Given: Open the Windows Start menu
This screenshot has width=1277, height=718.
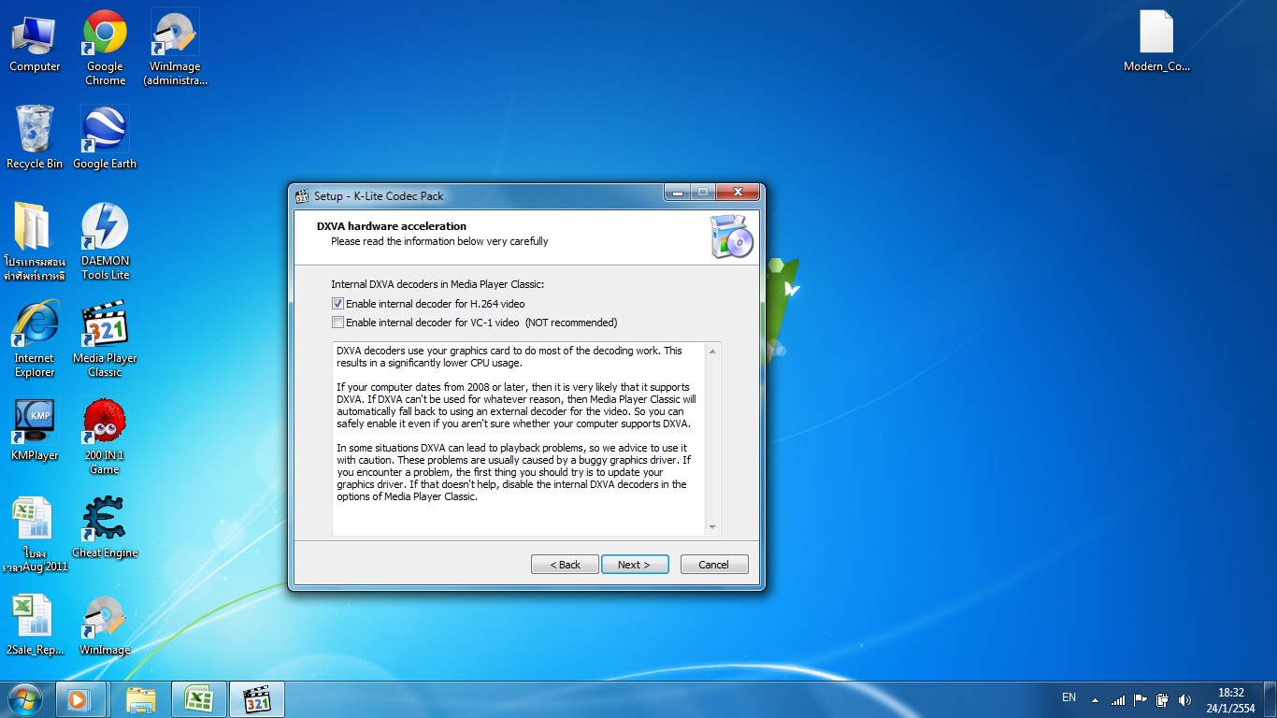Looking at the screenshot, I should point(24,699).
